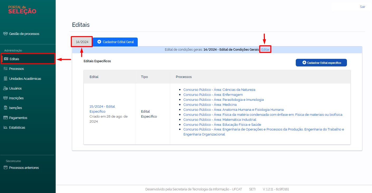Open Concurso Público Engenharia de Operações link
The image size is (372, 193).
pyautogui.click(x=264, y=132)
